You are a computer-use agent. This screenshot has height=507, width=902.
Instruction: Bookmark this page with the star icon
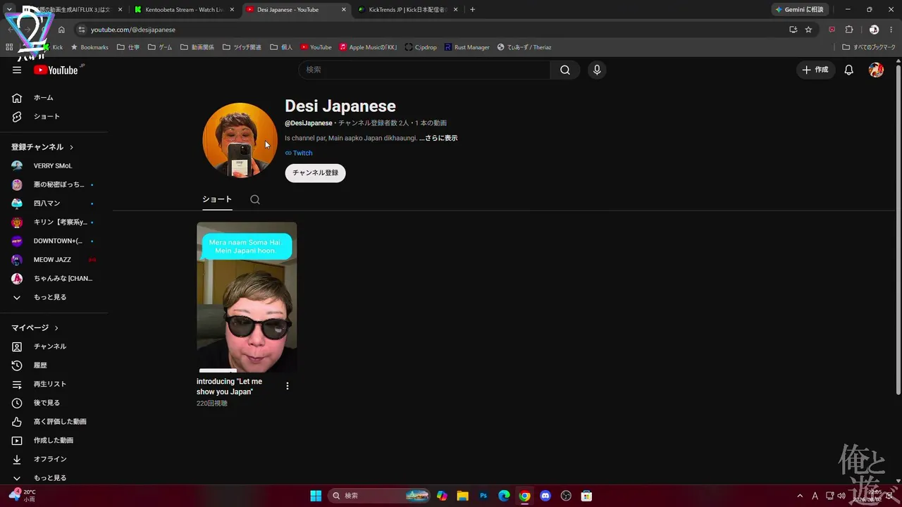(x=808, y=30)
